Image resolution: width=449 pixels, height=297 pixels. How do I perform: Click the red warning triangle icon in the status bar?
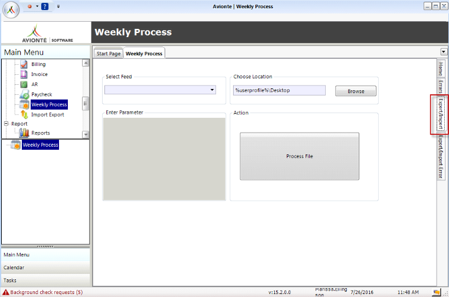(6, 292)
